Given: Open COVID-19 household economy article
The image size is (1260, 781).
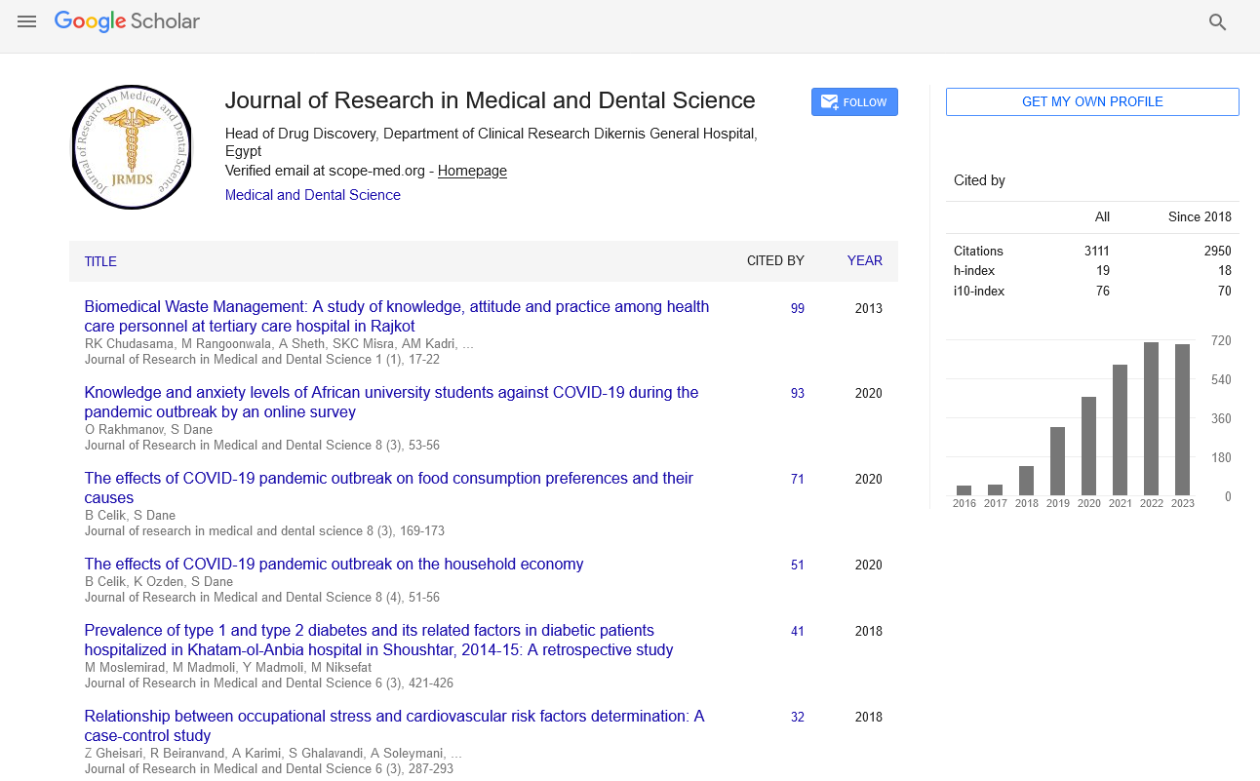Looking at the screenshot, I should click(x=334, y=564).
